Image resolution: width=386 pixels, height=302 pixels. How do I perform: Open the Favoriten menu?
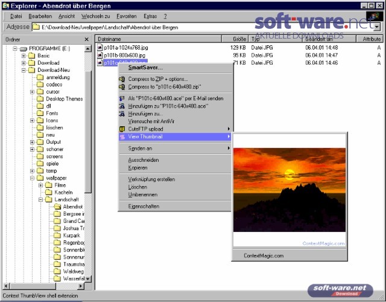coord(127,16)
